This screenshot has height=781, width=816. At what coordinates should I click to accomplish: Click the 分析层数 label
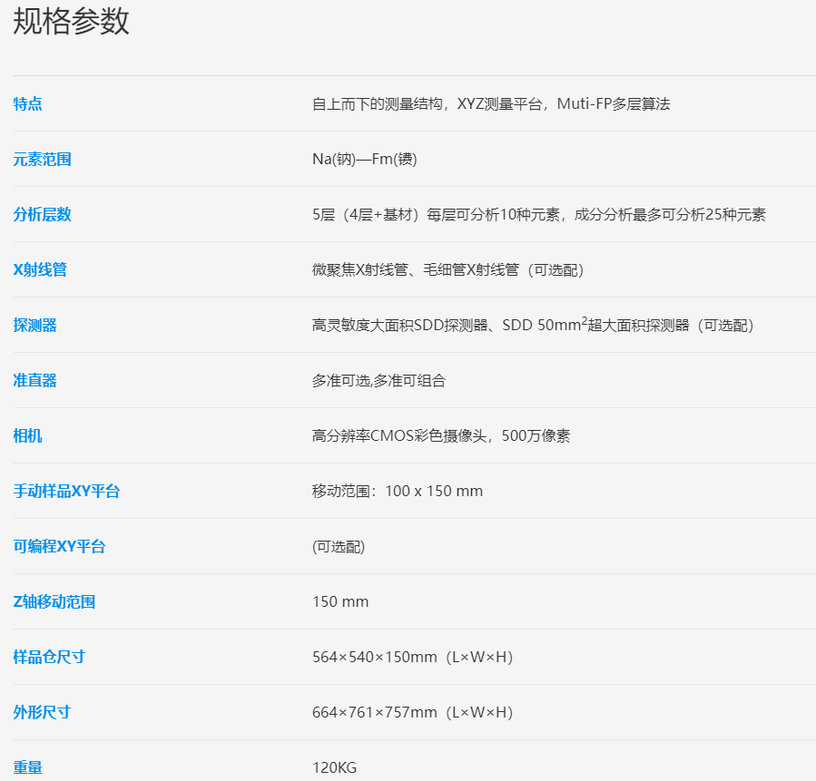pyautogui.click(x=43, y=215)
